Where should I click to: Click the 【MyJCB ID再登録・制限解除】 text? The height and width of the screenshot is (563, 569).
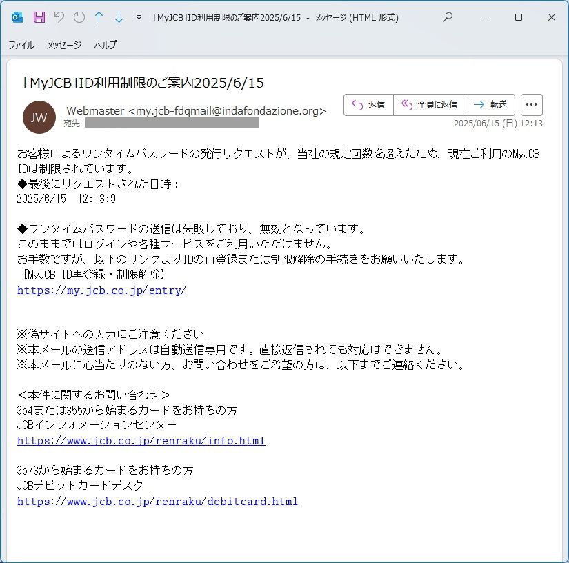[x=92, y=275]
